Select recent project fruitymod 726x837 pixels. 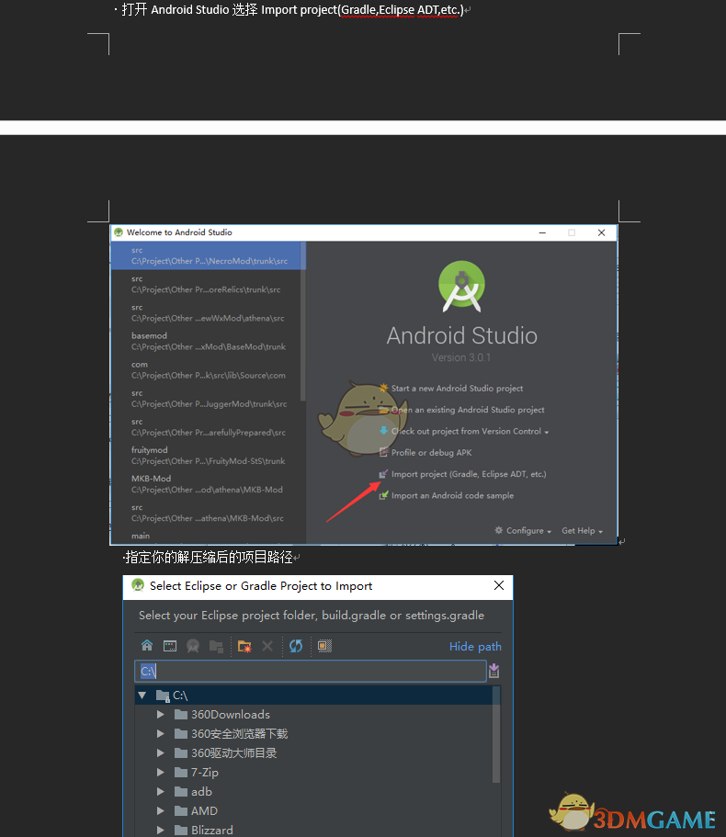point(206,456)
